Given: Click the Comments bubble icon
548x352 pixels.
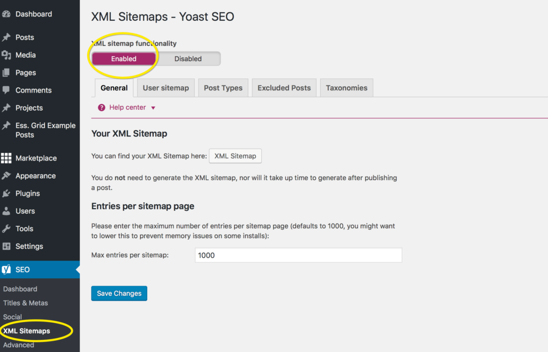Looking at the screenshot, I should coord(6,90).
